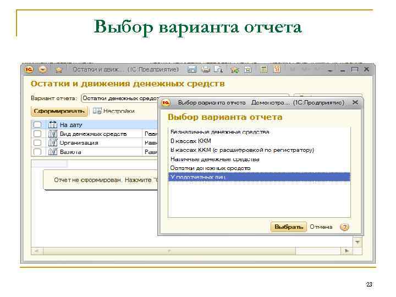Toggle the Организация checkbox
The image size is (396, 297).
(x=37, y=142)
